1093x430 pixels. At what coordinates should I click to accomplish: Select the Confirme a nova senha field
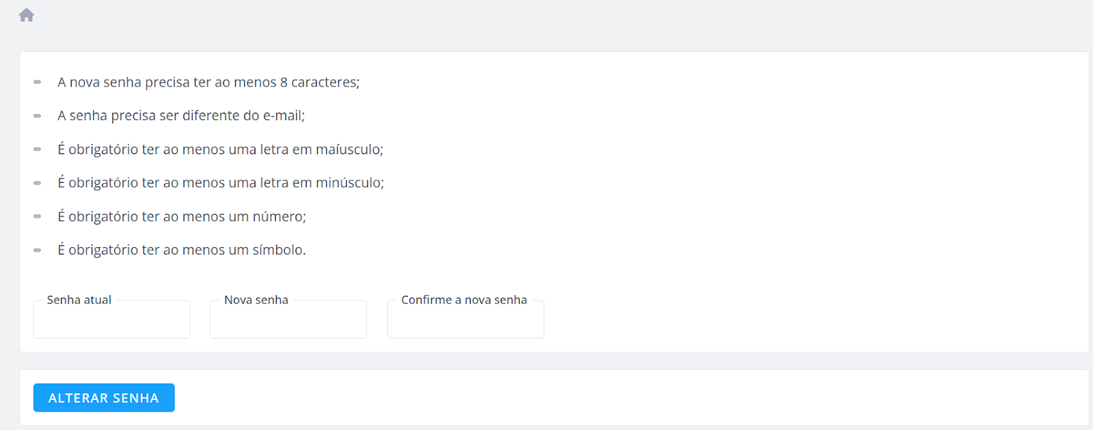pyautogui.click(x=466, y=319)
